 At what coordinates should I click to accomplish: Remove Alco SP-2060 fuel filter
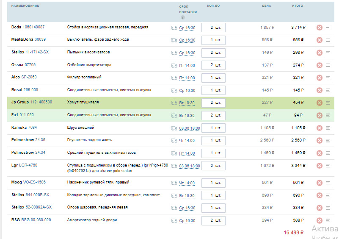tap(320, 78)
